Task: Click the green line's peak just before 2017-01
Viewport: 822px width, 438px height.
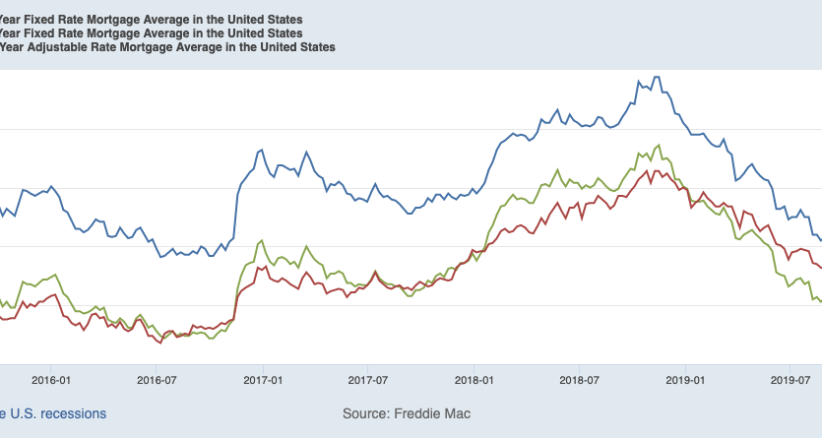Action: 261,240
